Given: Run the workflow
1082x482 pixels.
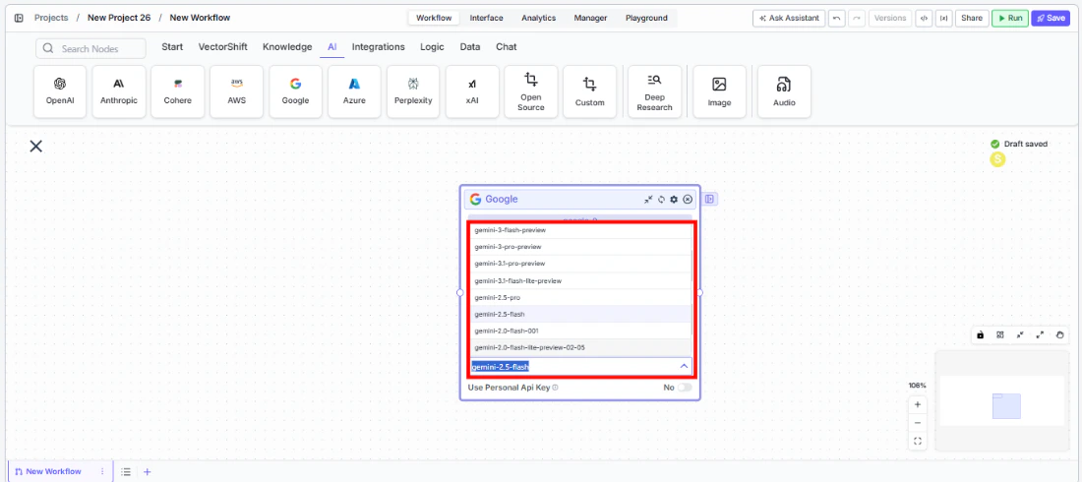Looking at the screenshot, I should (1010, 18).
